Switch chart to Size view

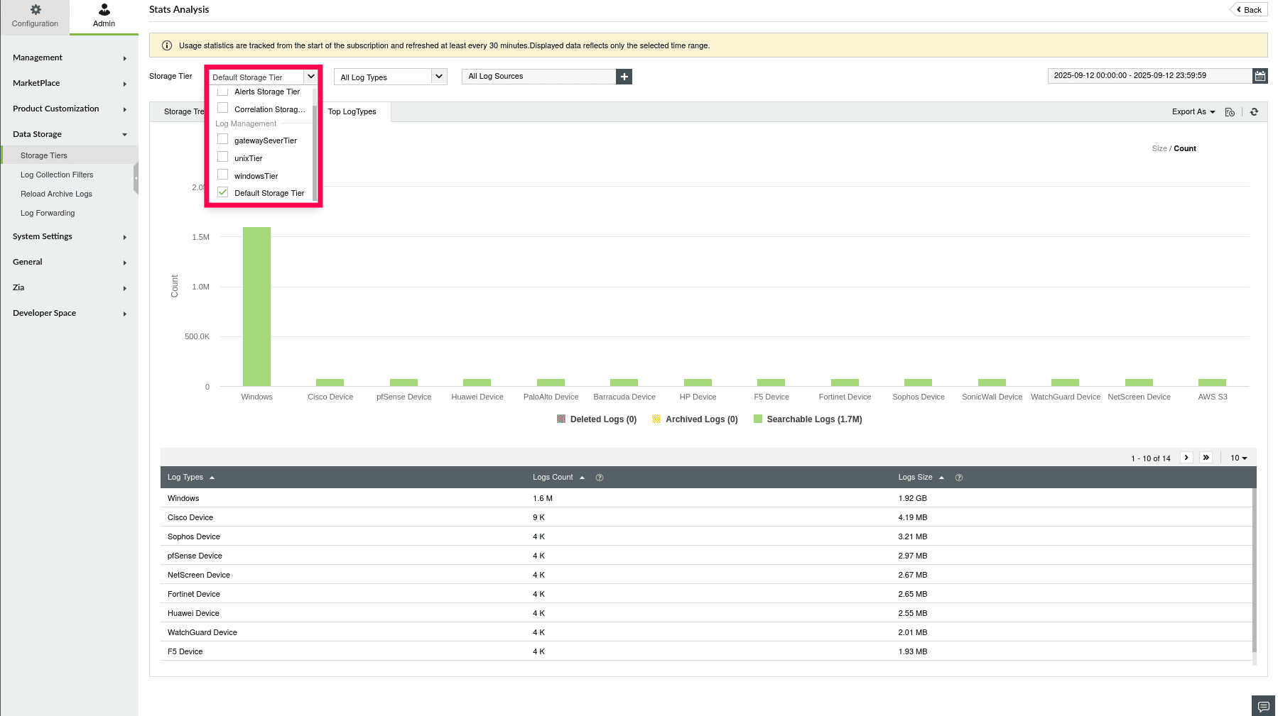[1159, 148]
